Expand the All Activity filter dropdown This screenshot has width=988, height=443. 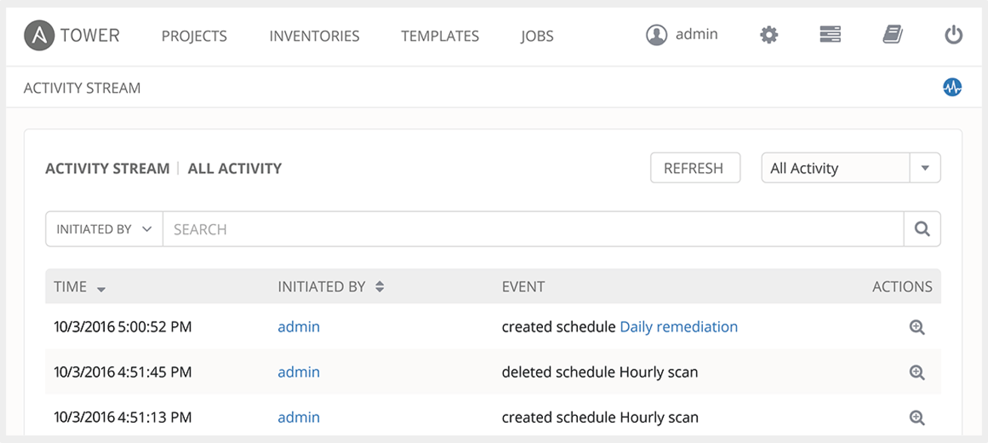point(925,168)
